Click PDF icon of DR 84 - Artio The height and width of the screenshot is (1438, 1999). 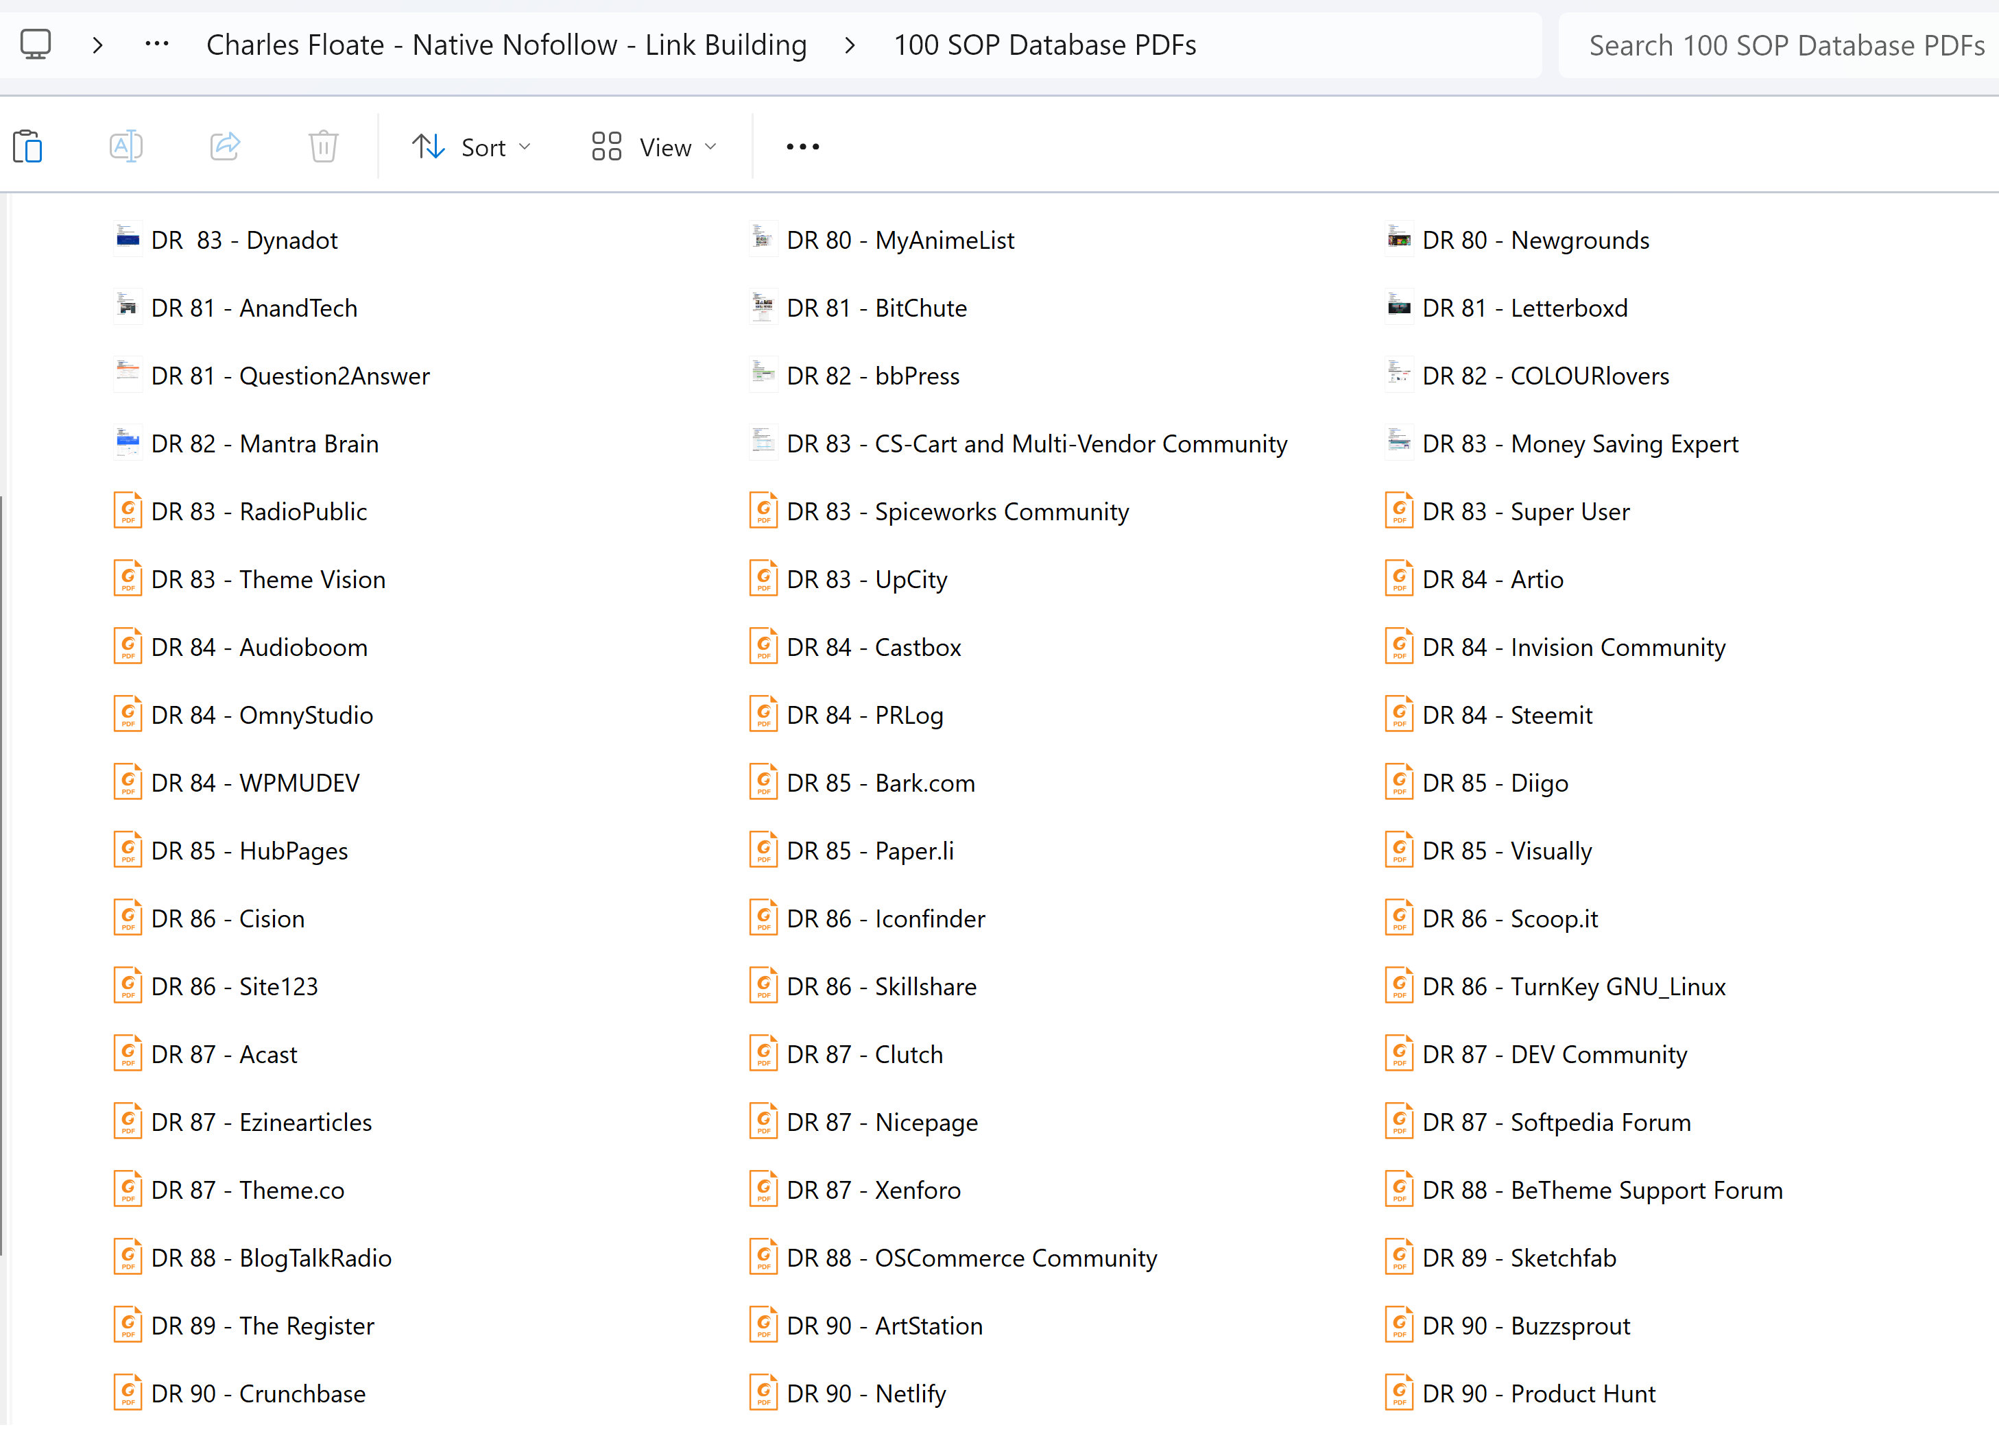[x=1399, y=579]
